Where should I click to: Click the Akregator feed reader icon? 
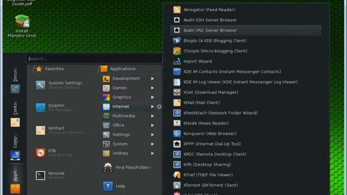point(177,10)
